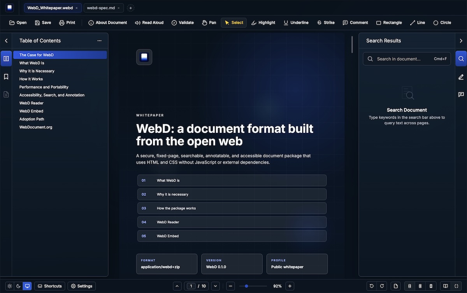Open page link '02 Why it is necessary'
The height and width of the screenshot is (293, 467).
[x=232, y=194]
